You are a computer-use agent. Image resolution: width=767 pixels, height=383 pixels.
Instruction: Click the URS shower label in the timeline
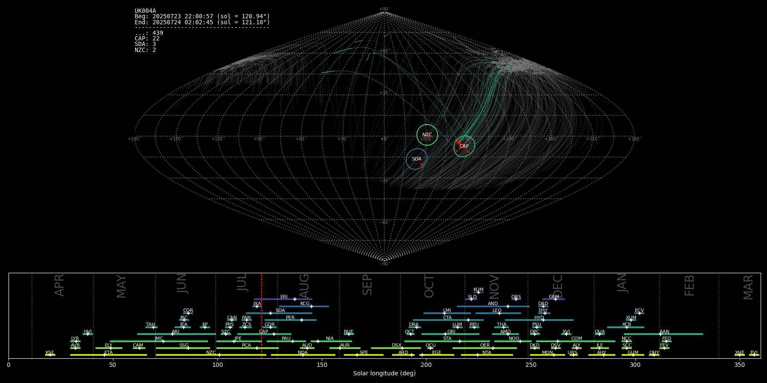click(x=572, y=353)
